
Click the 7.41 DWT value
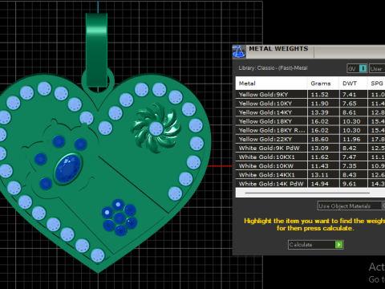pyautogui.click(x=349, y=95)
